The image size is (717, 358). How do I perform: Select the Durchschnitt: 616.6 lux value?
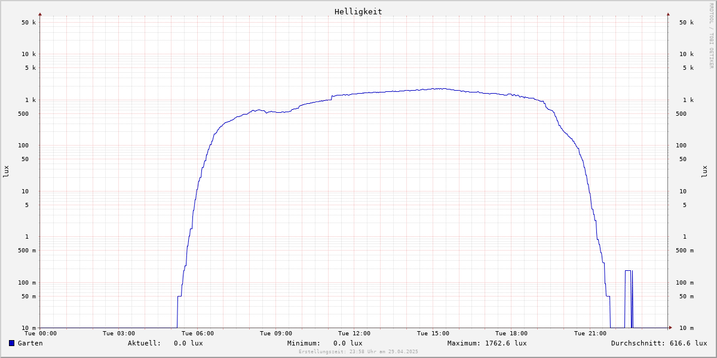point(659,343)
